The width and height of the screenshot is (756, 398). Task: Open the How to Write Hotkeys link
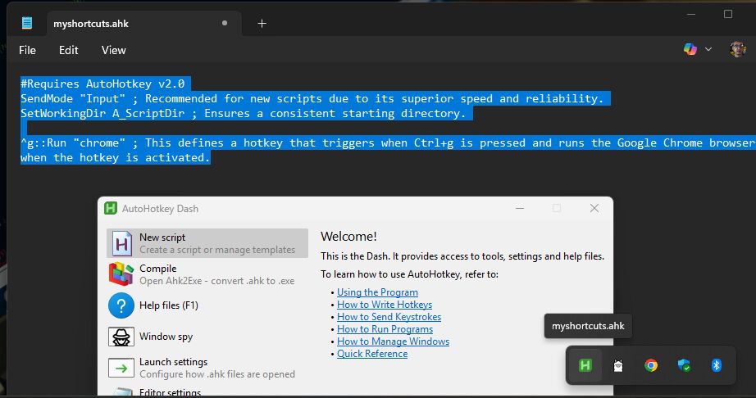385,305
